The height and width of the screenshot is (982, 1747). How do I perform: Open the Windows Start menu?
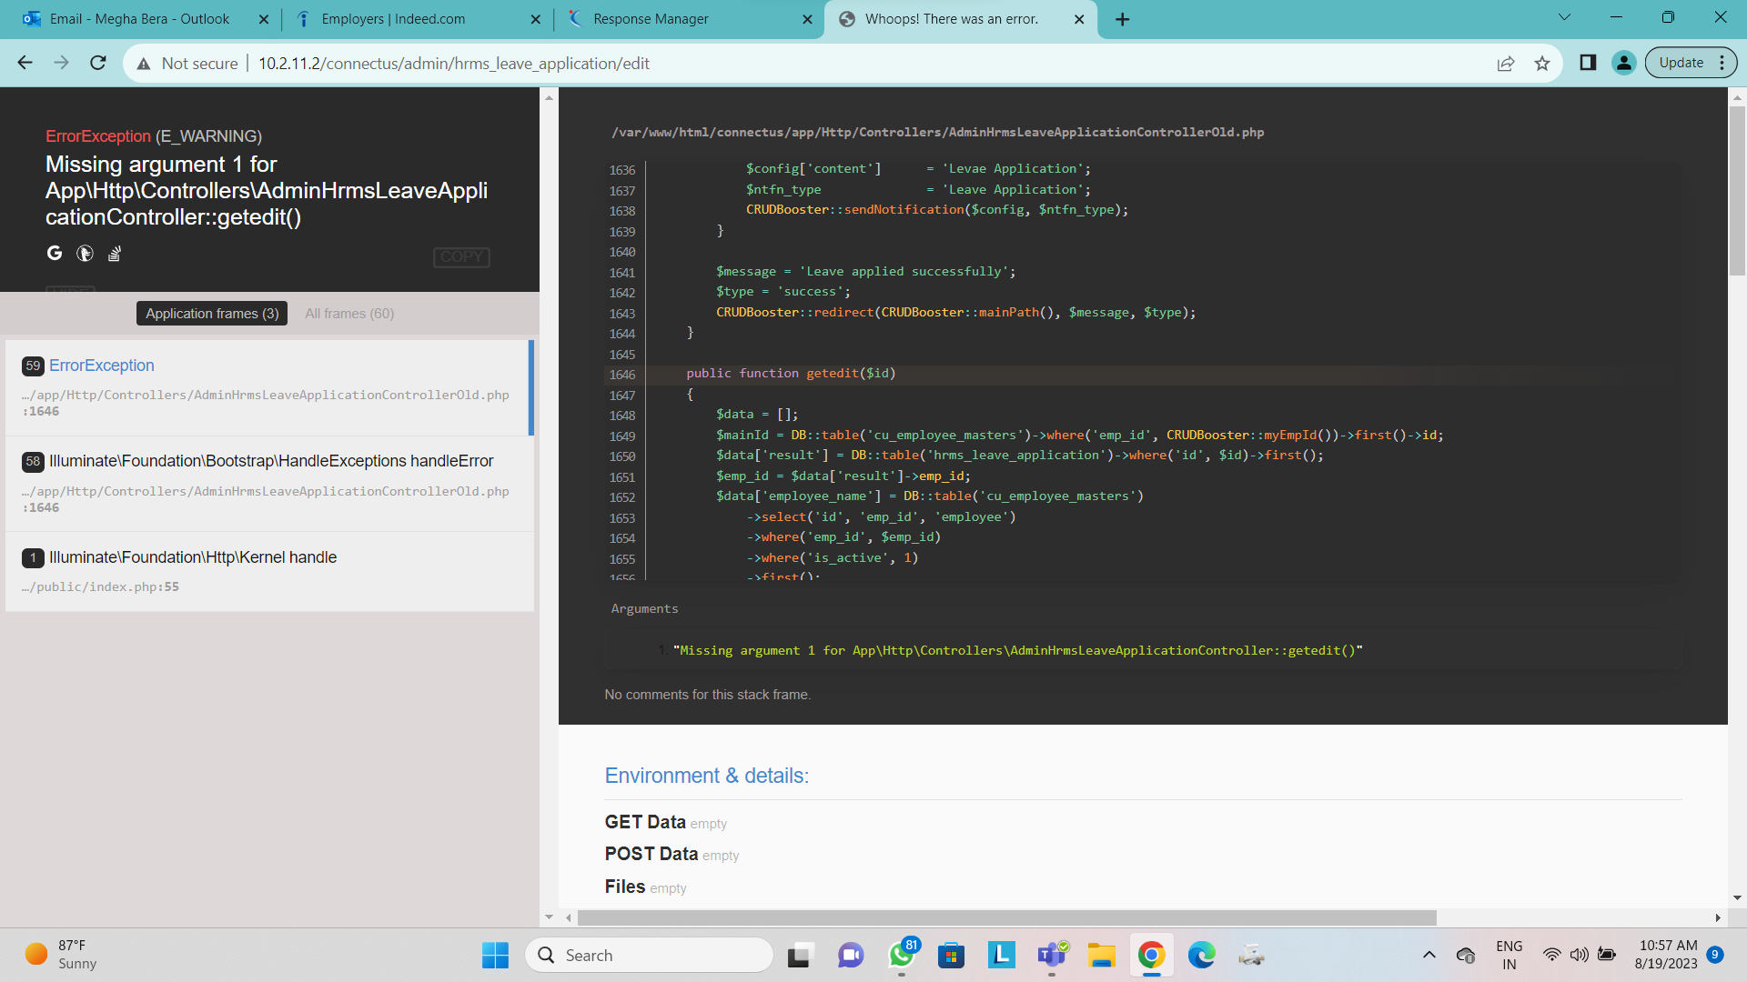pyautogui.click(x=496, y=955)
